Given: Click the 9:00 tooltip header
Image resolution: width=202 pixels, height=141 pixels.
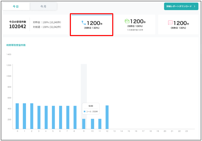Looking at the screenshot, I should pos(91,106).
